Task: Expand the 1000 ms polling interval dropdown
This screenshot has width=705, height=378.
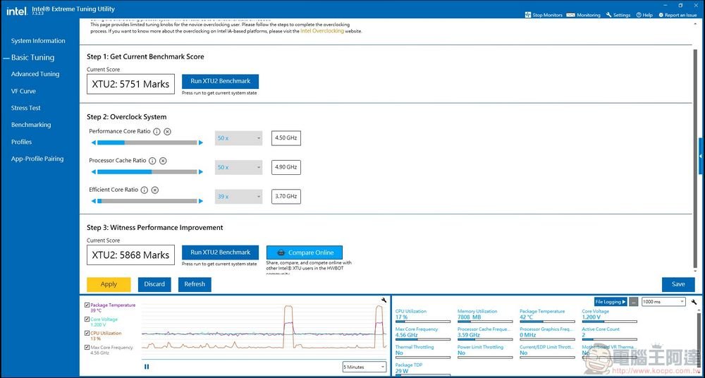Action: pyautogui.click(x=663, y=302)
